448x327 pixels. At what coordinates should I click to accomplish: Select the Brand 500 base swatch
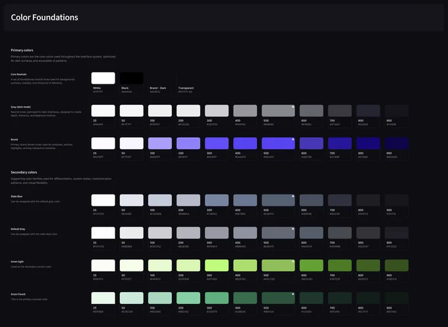tap(278, 143)
